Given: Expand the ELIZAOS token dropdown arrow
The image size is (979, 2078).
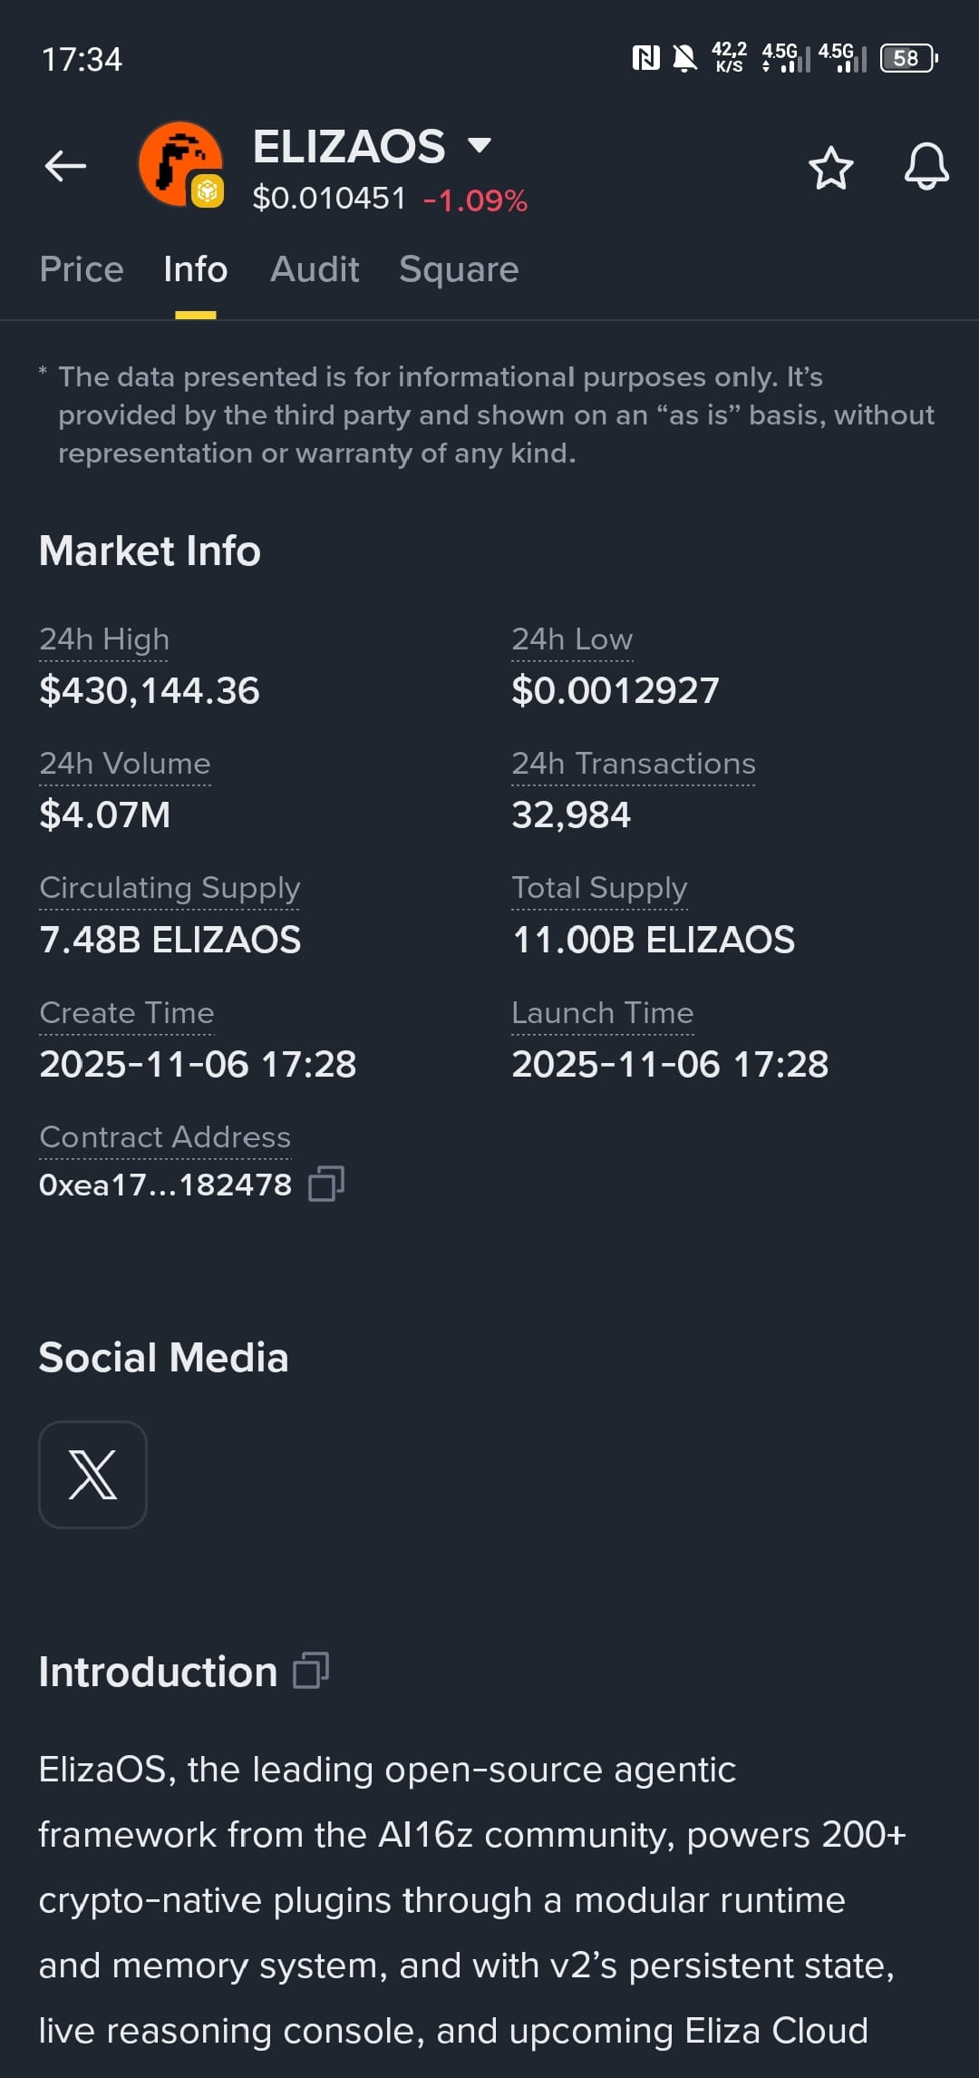Looking at the screenshot, I should pos(479,145).
